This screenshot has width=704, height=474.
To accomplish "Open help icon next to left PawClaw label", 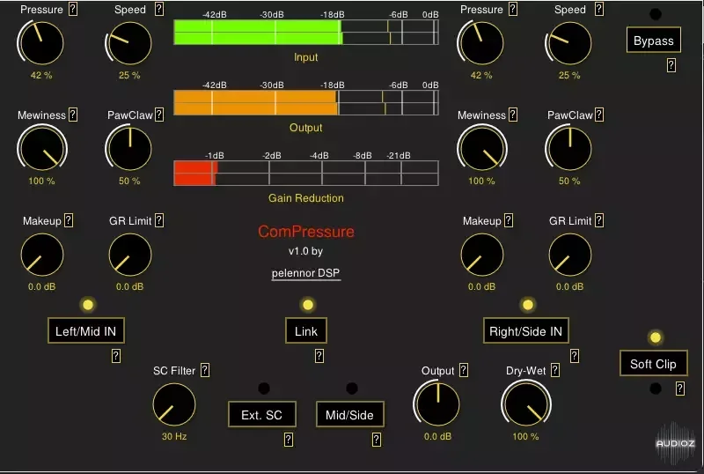I will [159, 115].
